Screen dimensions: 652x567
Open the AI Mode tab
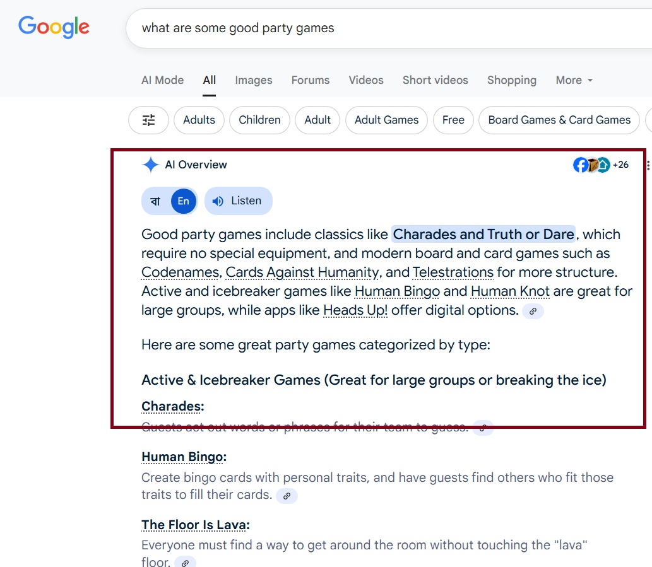coord(162,80)
